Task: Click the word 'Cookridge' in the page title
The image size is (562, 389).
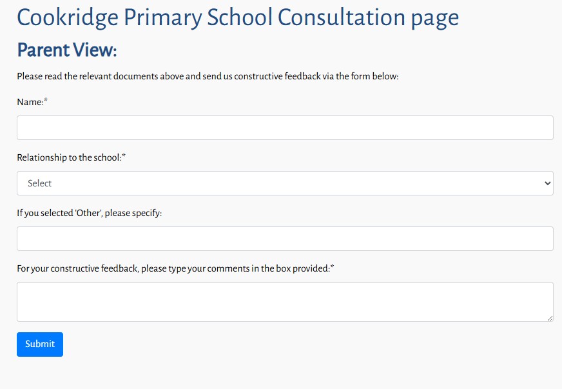Action: tap(66, 17)
